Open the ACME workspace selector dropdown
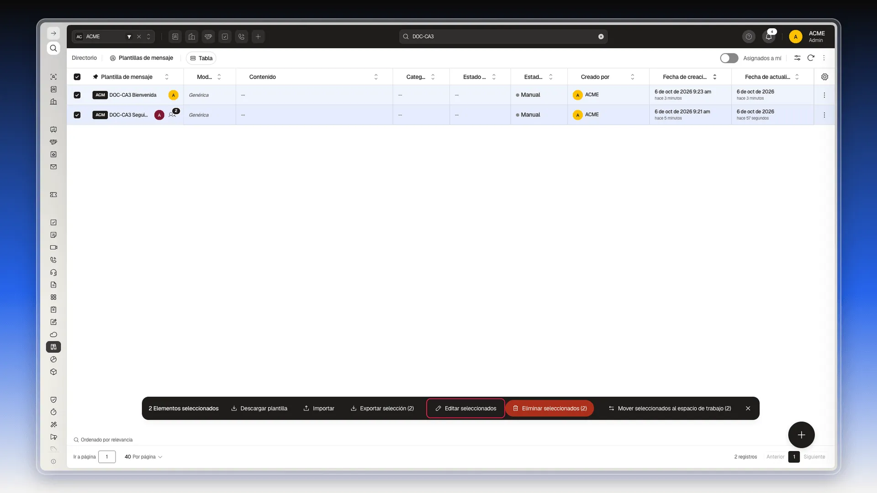 tap(148, 37)
